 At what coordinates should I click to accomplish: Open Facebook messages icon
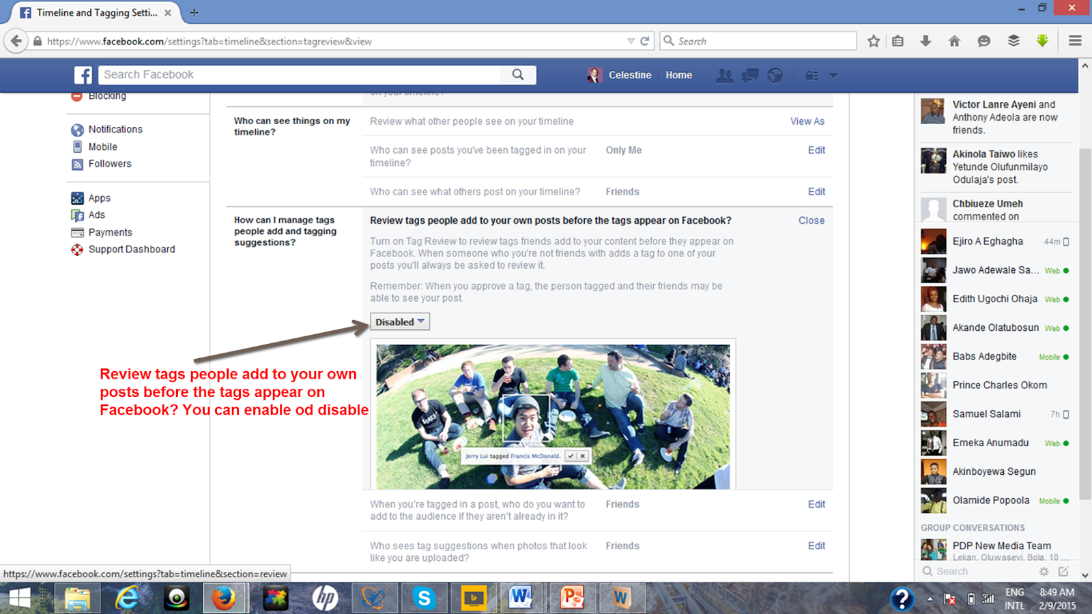coord(750,75)
